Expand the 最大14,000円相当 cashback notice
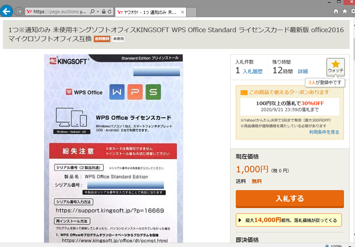 coord(288,220)
